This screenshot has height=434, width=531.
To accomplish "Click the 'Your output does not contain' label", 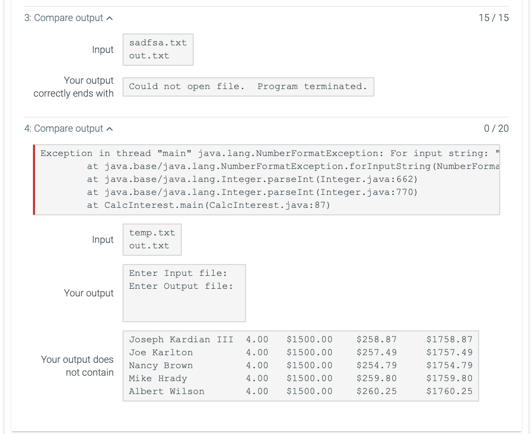I will tap(77, 366).
